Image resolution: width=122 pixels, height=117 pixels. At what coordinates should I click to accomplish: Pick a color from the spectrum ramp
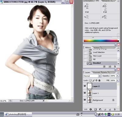[x=101, y=41]
